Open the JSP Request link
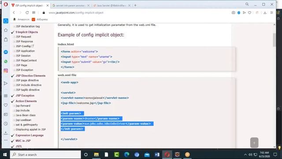The height and width of the screenshot is (159, 282). coord(23,37)
